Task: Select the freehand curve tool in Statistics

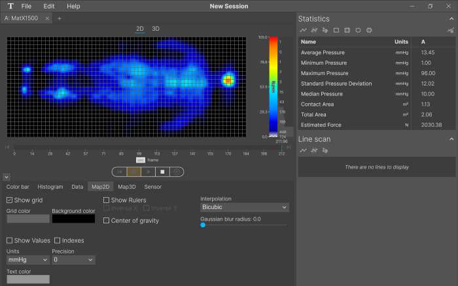Action: (x=325, y=30)
